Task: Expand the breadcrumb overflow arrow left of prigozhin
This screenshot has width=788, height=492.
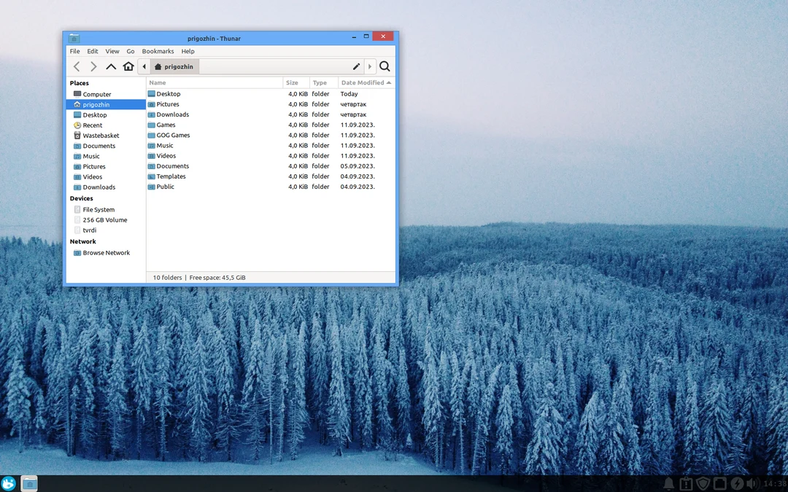Action: tap(144, 66)
